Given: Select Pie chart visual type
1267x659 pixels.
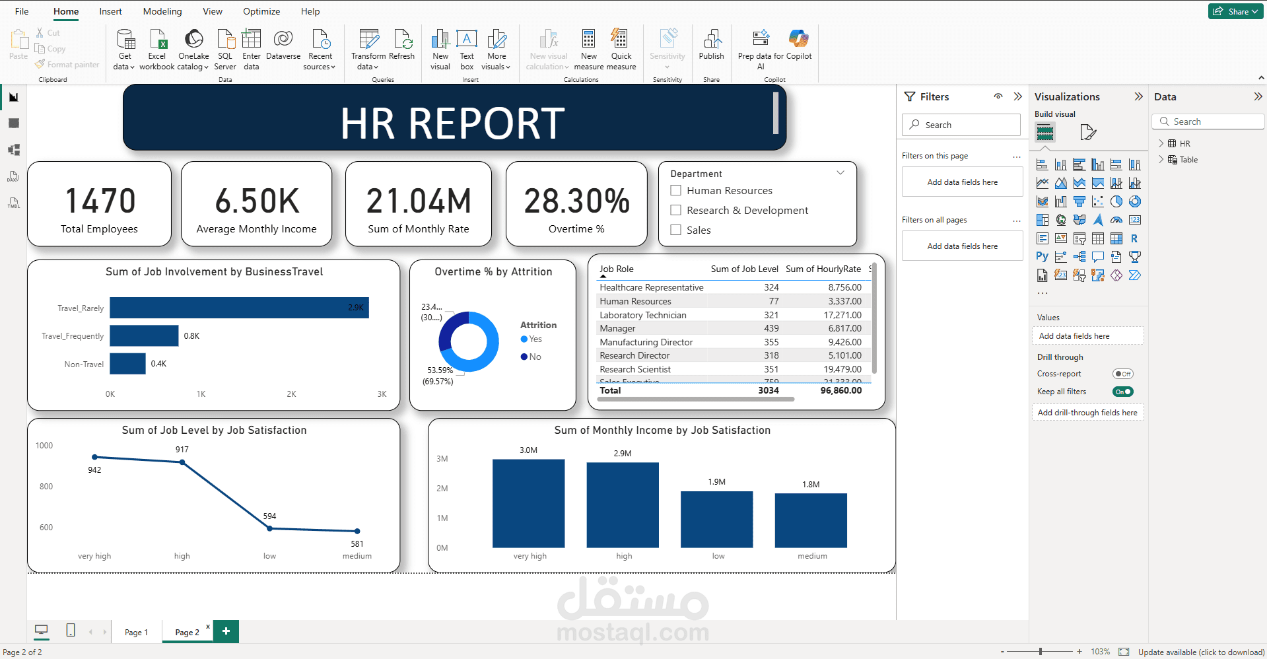Looking at the screenshot, I should click(1116, 201).
